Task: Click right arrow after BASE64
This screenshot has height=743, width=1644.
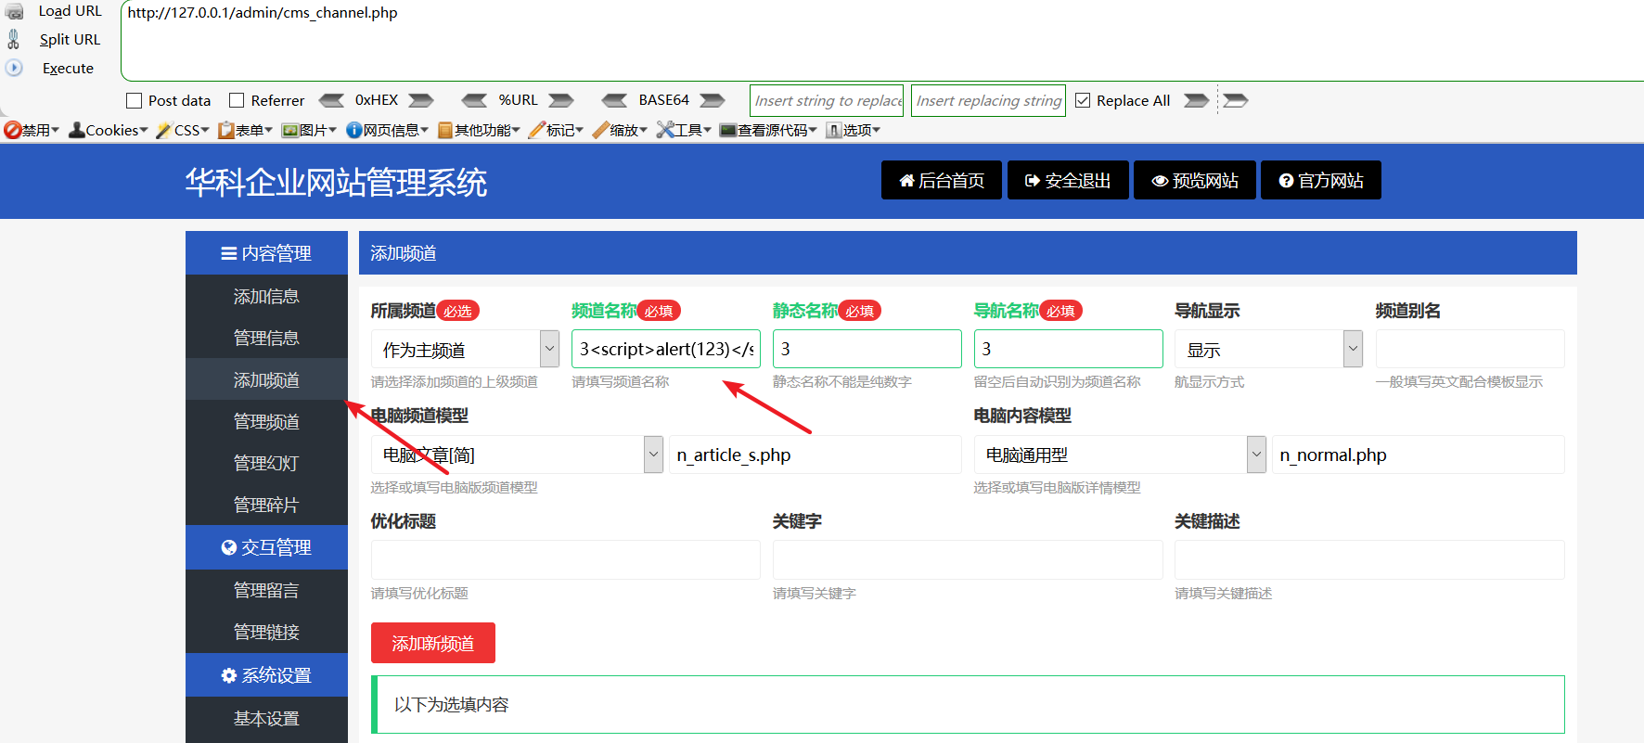Action: point(713,100)
